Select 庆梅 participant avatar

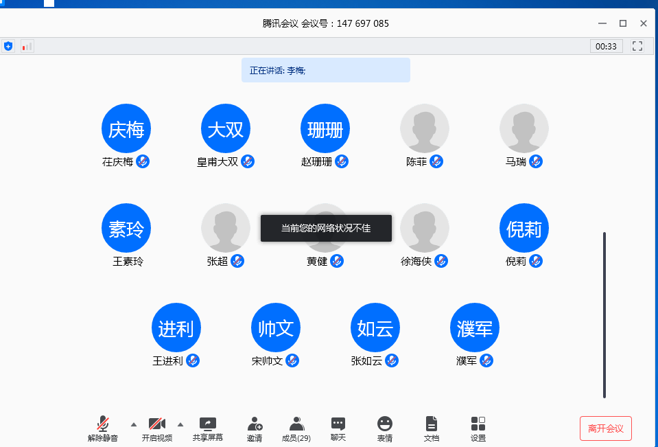(126, 129)
